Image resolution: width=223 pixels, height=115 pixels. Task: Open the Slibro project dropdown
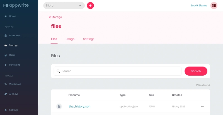click(x=64, y=6)
